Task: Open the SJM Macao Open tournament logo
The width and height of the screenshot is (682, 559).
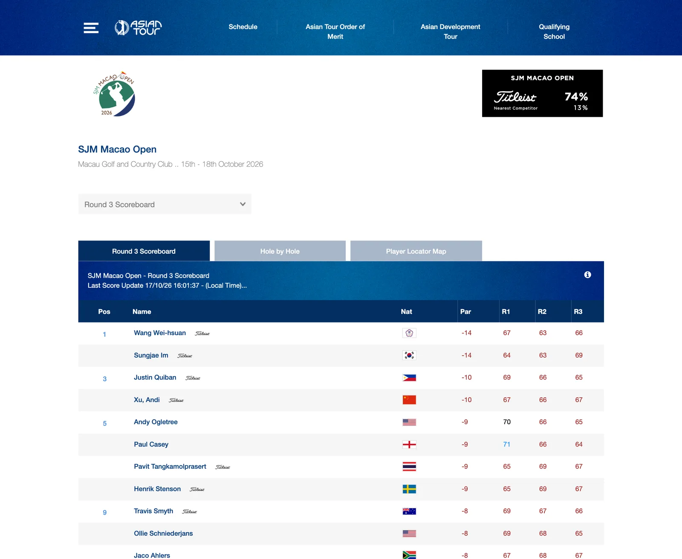Action: coord(114,94)
